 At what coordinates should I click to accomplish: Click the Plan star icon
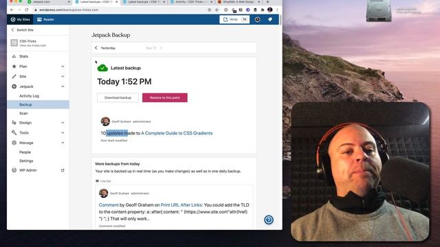14,67
